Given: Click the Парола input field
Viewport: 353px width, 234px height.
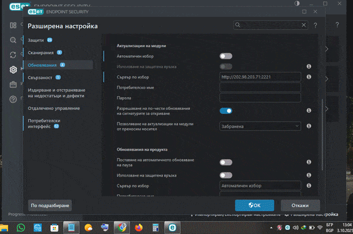Looking at the screenshot, I should pos(260,98).
